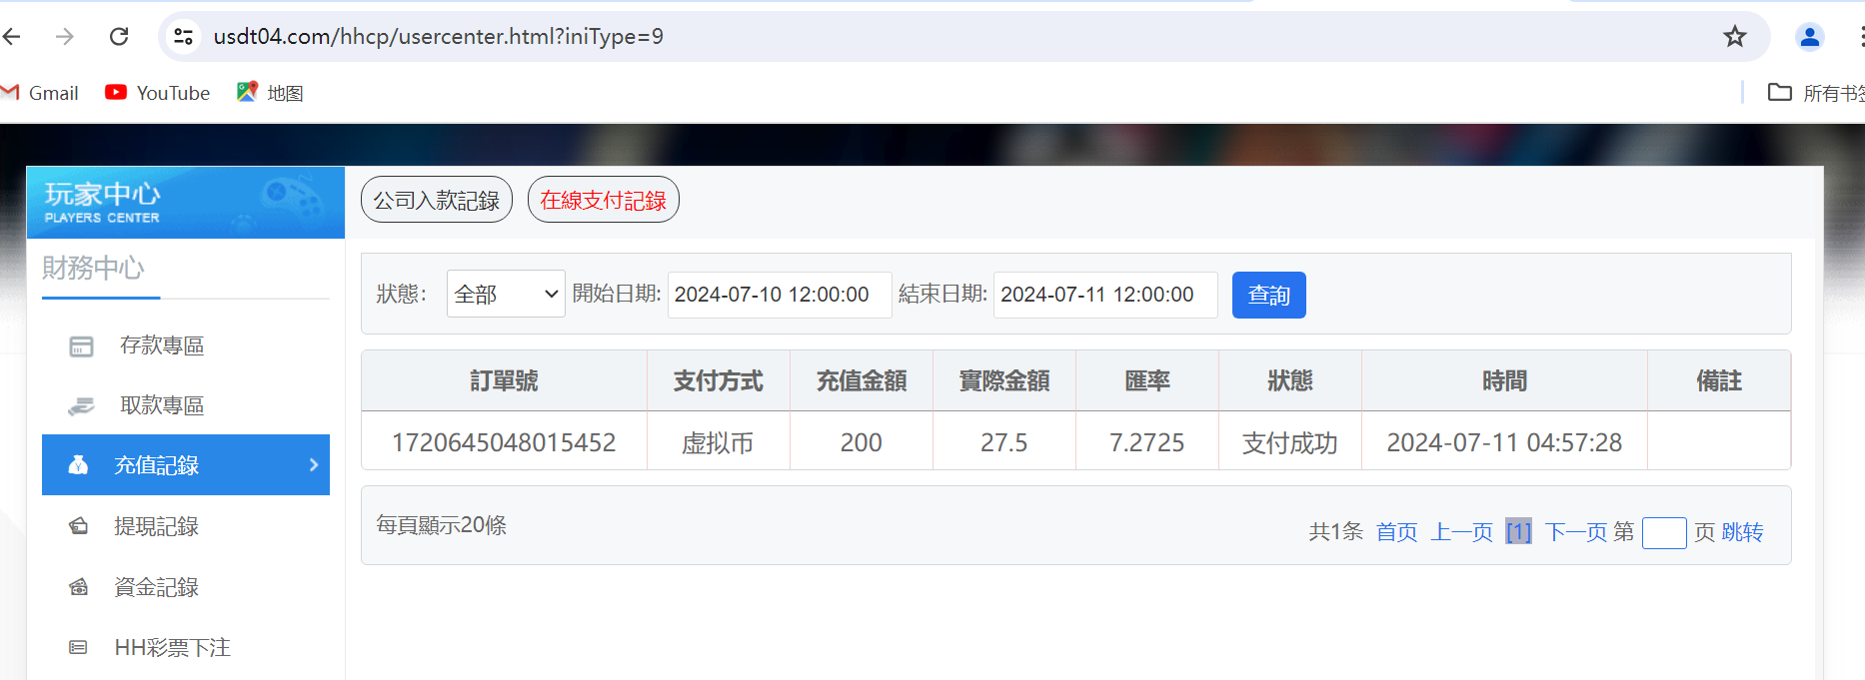The image size is (1865, 680).
Task: Click the page number jump input box
Action: (x=1664, y=532)
